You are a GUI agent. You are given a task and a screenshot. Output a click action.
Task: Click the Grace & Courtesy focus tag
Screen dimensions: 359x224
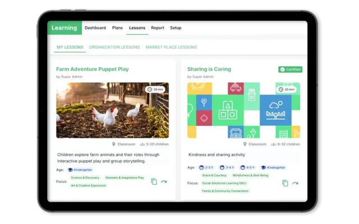coord(214,175)
